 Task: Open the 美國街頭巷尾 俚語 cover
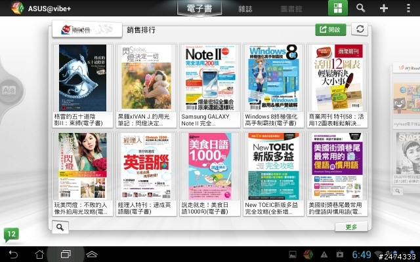[337, 166]
